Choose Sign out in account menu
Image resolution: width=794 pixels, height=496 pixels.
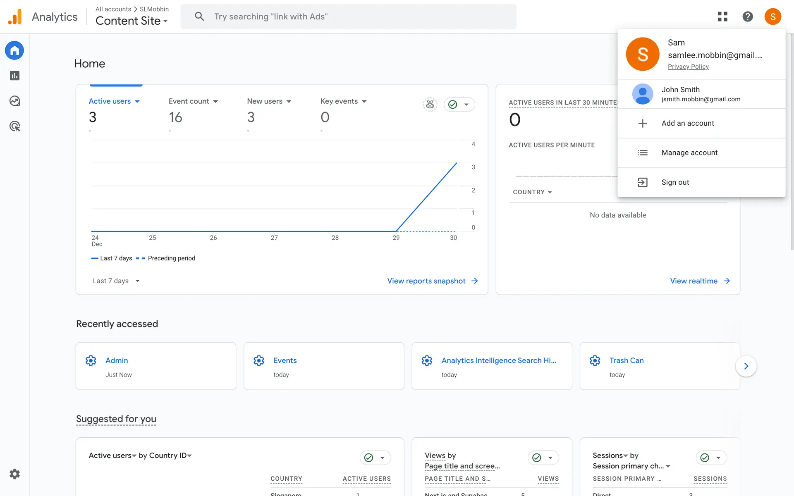pos(675,182)
